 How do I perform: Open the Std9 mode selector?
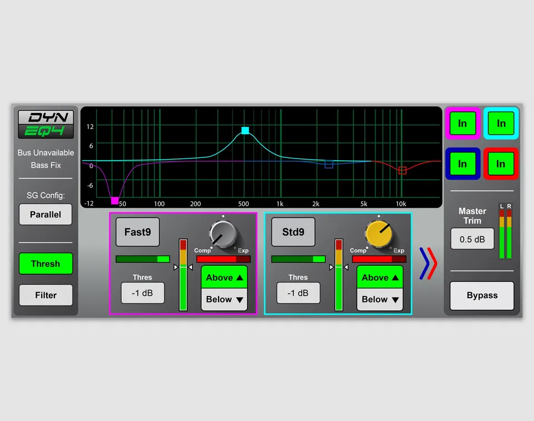pyautogui.click(x=293, y=232)
